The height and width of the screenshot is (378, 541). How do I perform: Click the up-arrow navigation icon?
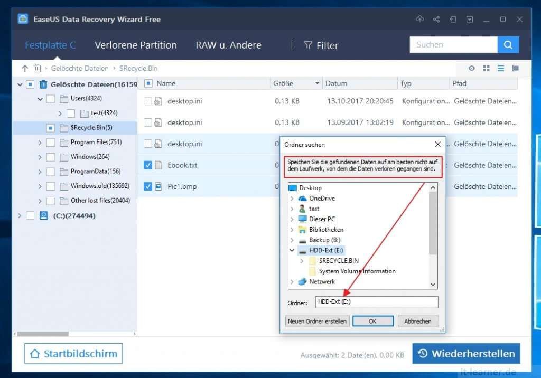point(24,68)
